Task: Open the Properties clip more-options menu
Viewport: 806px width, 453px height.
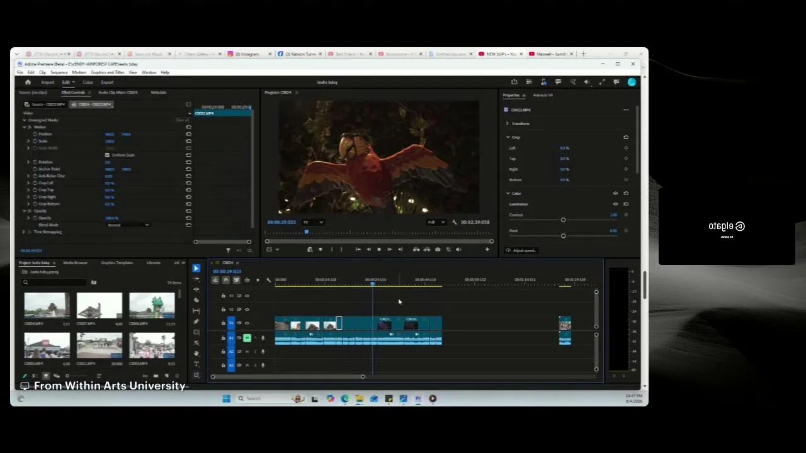Action: tap(626, 110)
